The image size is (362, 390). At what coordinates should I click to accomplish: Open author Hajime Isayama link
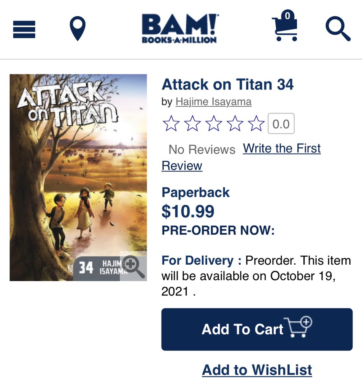(214, 102)
